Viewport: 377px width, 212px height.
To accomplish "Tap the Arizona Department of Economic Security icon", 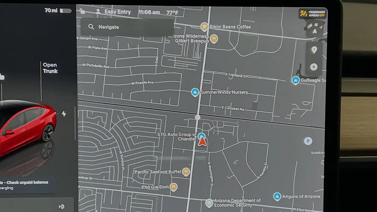I will click(209, 203).
